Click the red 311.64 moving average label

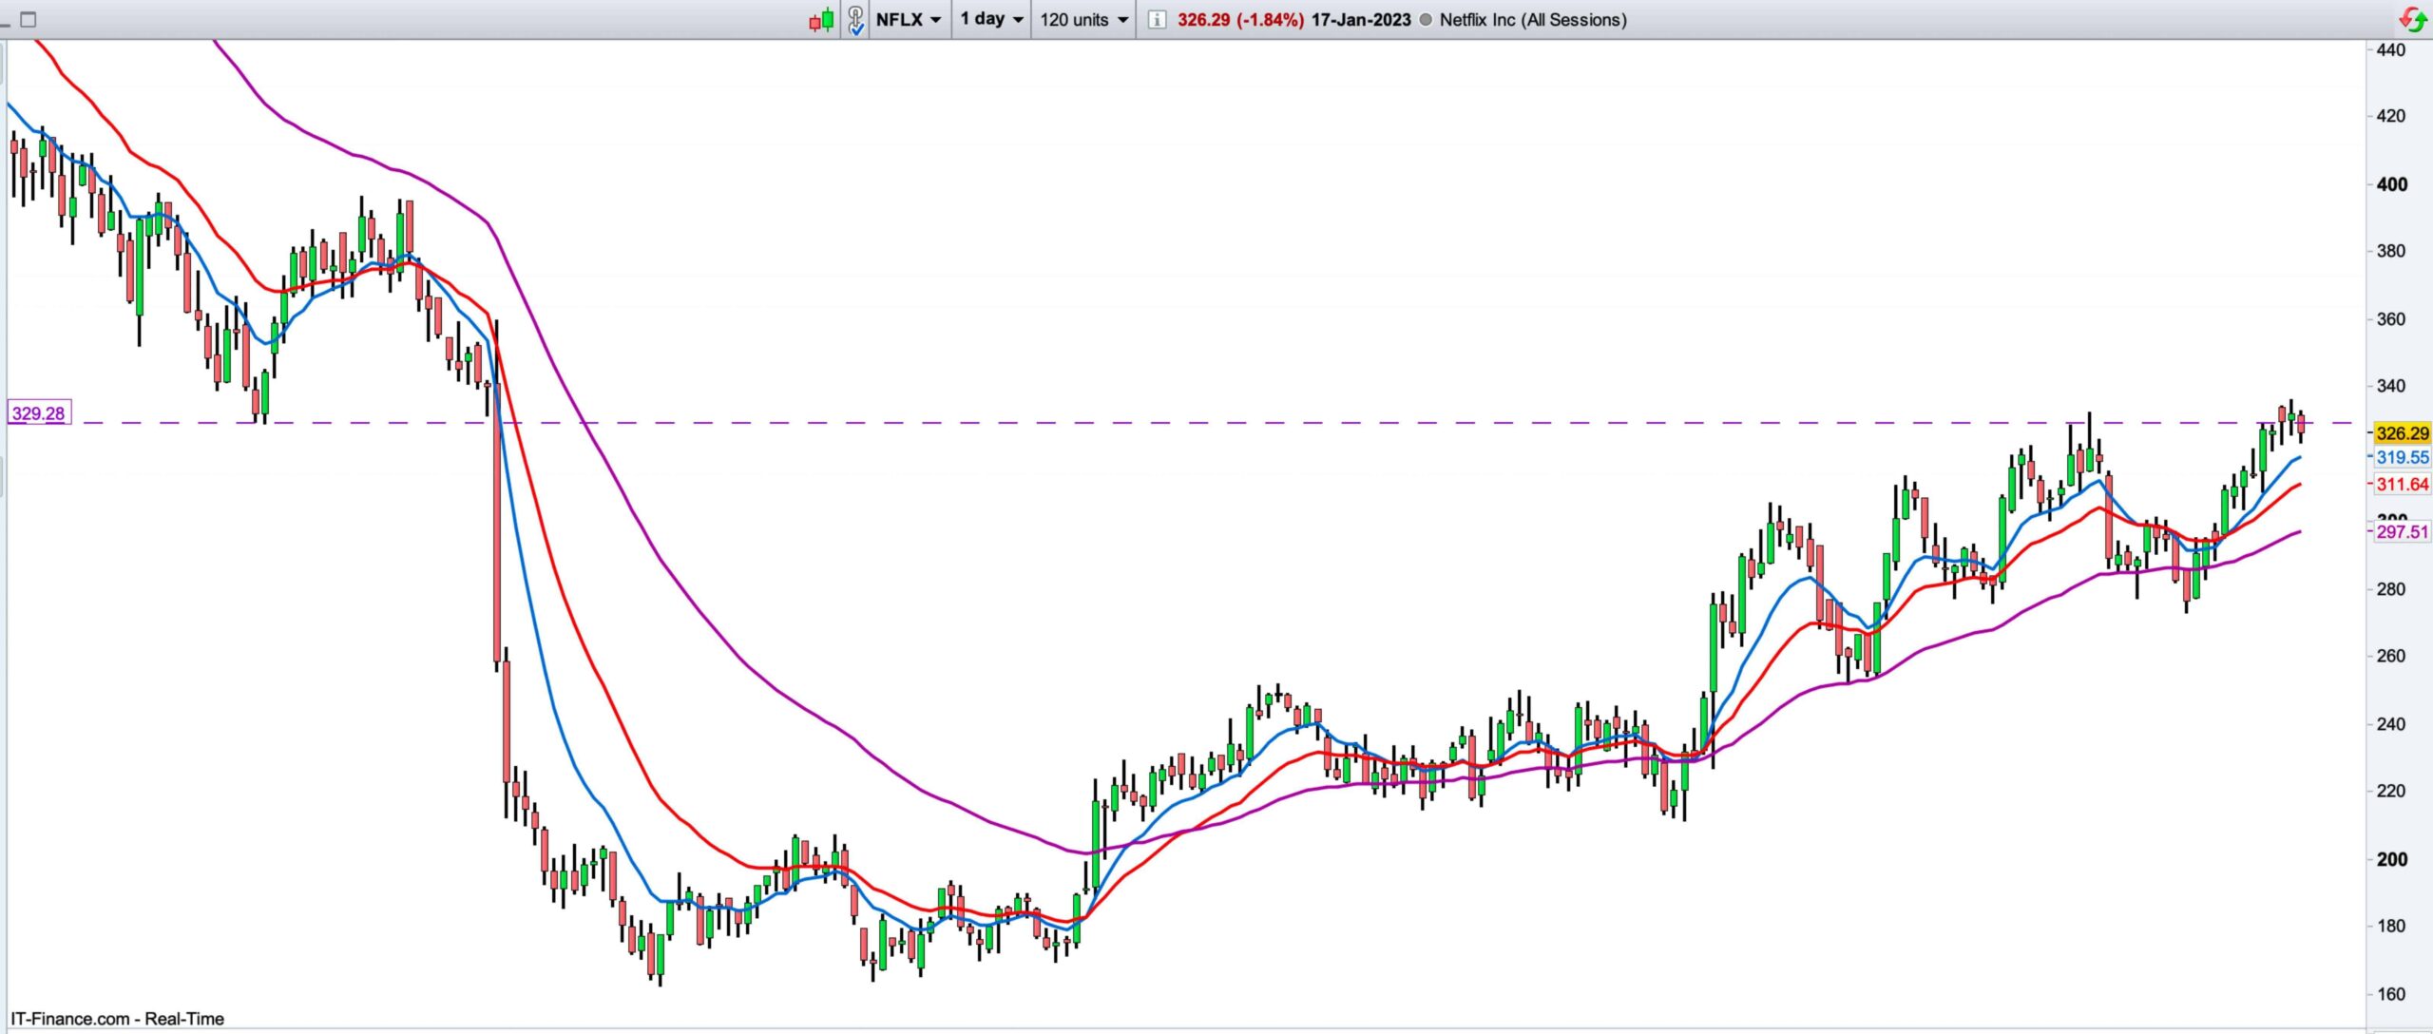[2402, 484]
